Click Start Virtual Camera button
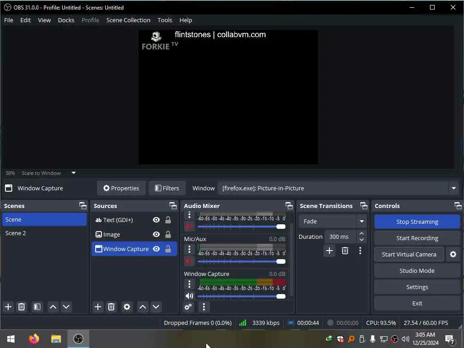Image resolution: width=464 pixels, height=348 pixels. [409, 254]
